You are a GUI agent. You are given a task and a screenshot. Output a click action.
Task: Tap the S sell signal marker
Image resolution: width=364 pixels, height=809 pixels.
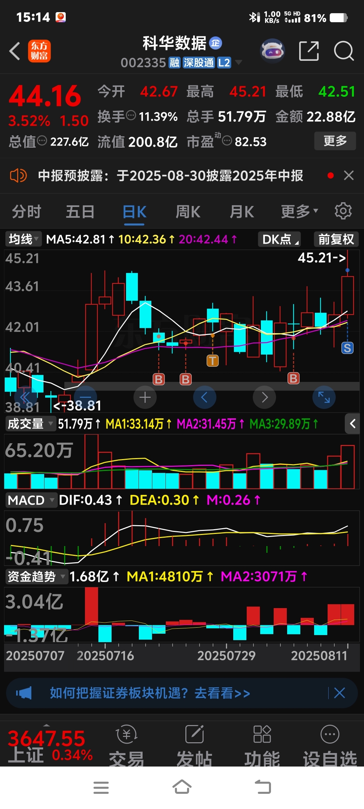tap(347, 348)
